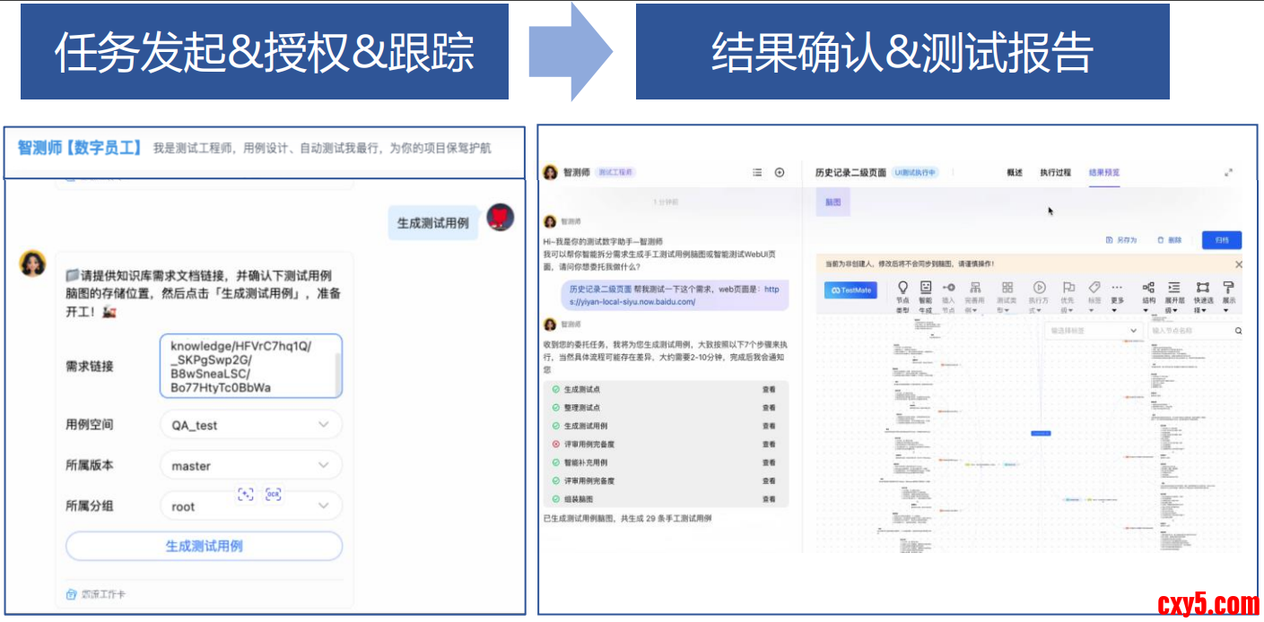
Task: Open the 用例空间 QA_test dropdown
Action: click(x=251, y=425)
